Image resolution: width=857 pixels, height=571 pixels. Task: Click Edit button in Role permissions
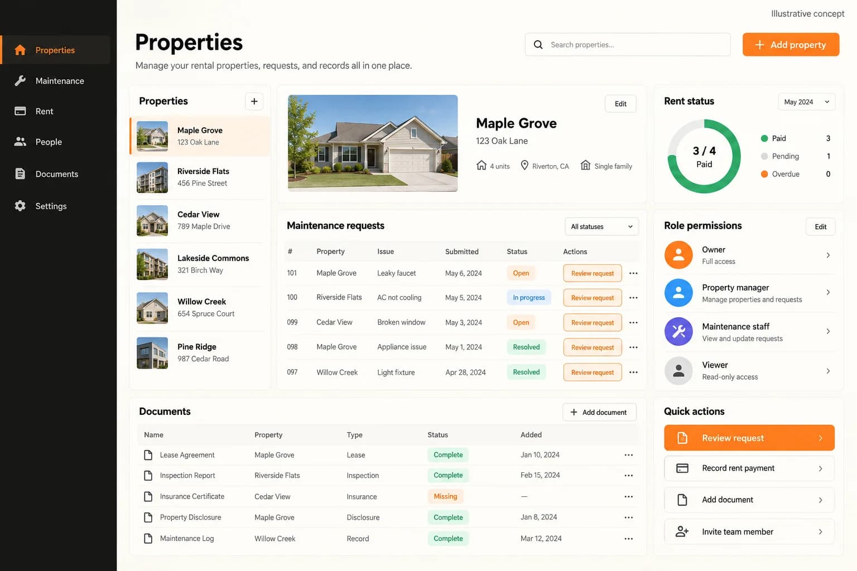click(821, 226)
